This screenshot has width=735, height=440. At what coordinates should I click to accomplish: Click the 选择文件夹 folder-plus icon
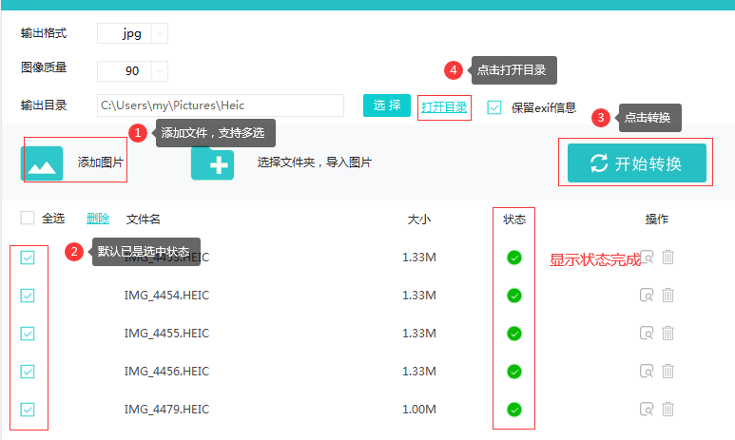click(x=212, y=163)
